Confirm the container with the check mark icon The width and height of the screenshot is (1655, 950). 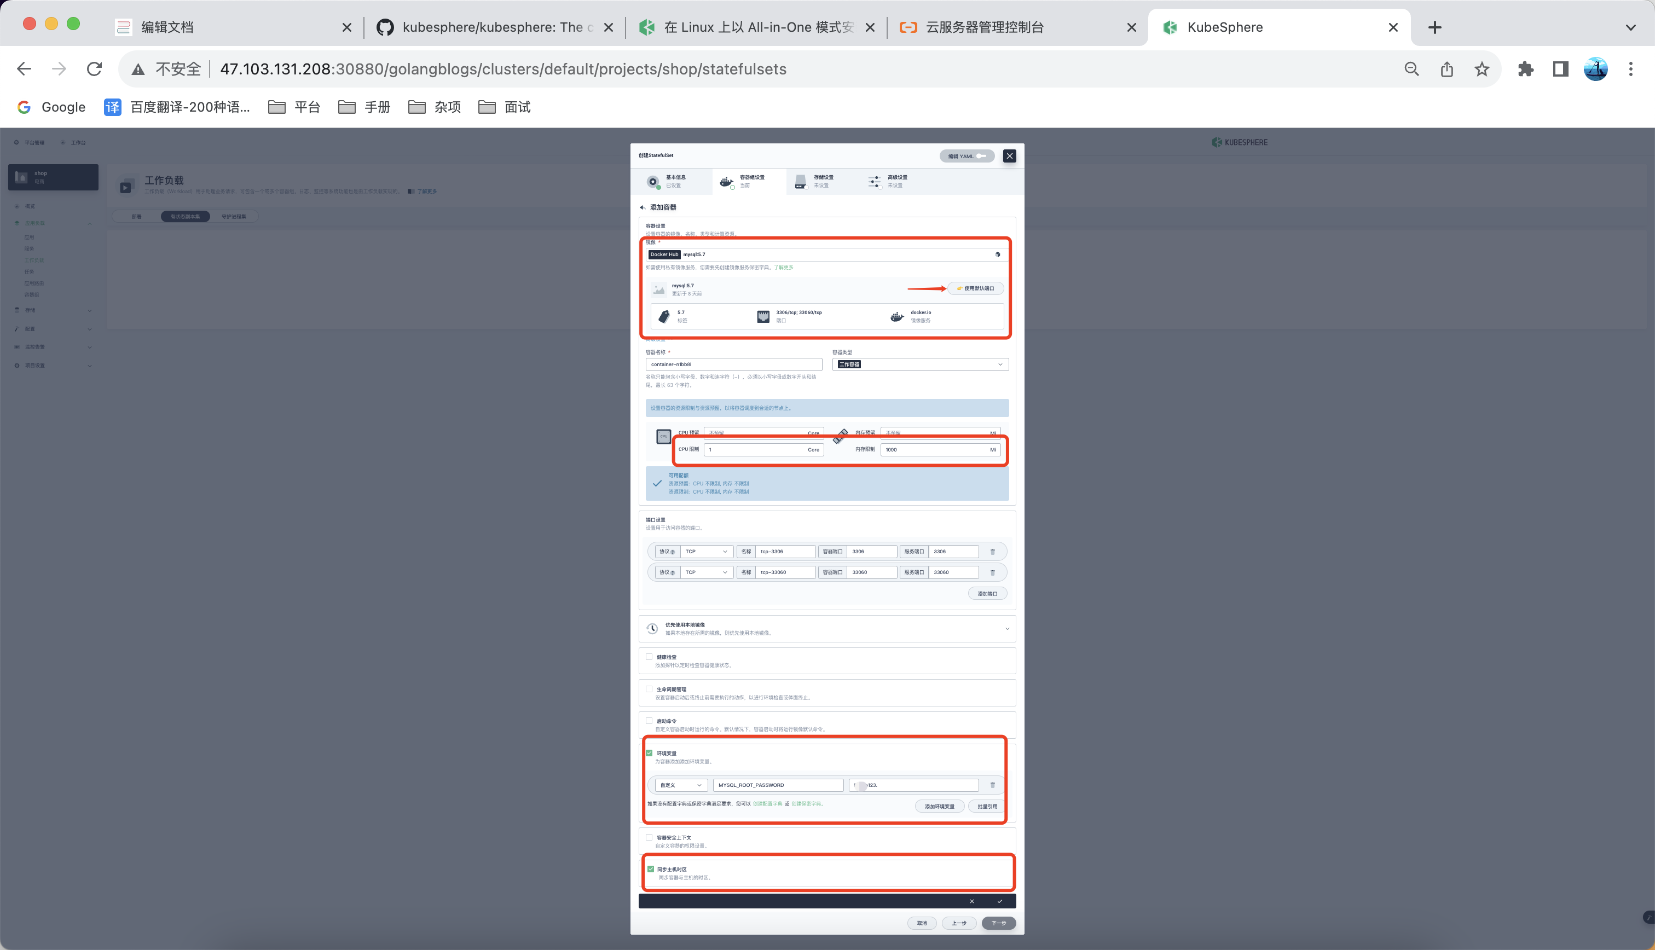click(x=999, y=902)
